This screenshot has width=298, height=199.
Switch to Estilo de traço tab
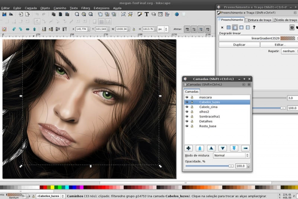[285, 20]
